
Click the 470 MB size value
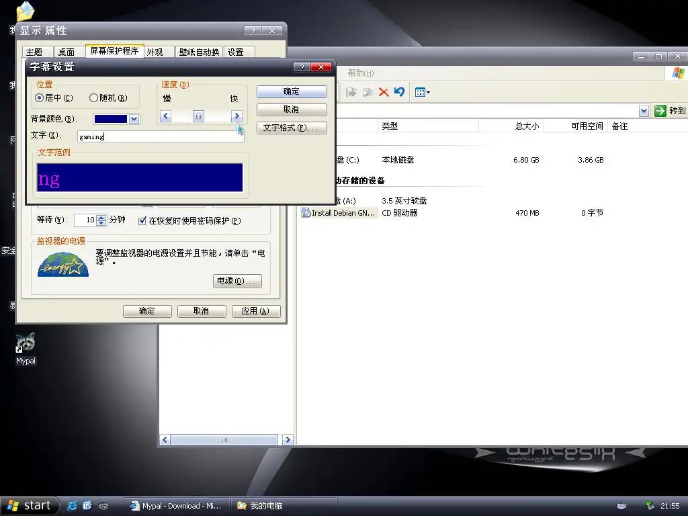[x=527, y=213]
